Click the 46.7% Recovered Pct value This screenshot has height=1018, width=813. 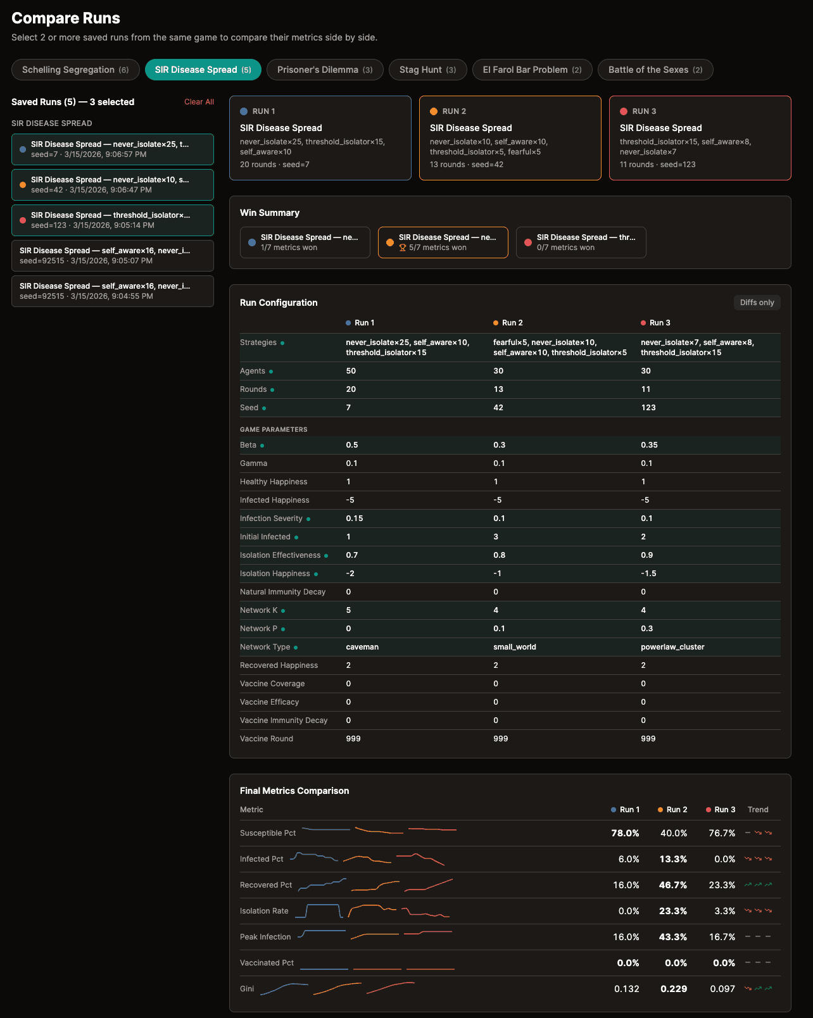click(x=673, y=885)
